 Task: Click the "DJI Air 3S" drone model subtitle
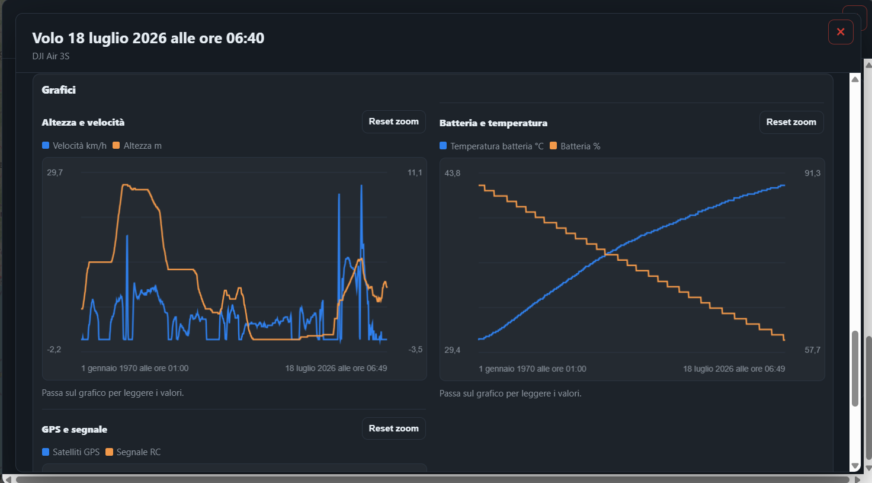tap(51, 56)
